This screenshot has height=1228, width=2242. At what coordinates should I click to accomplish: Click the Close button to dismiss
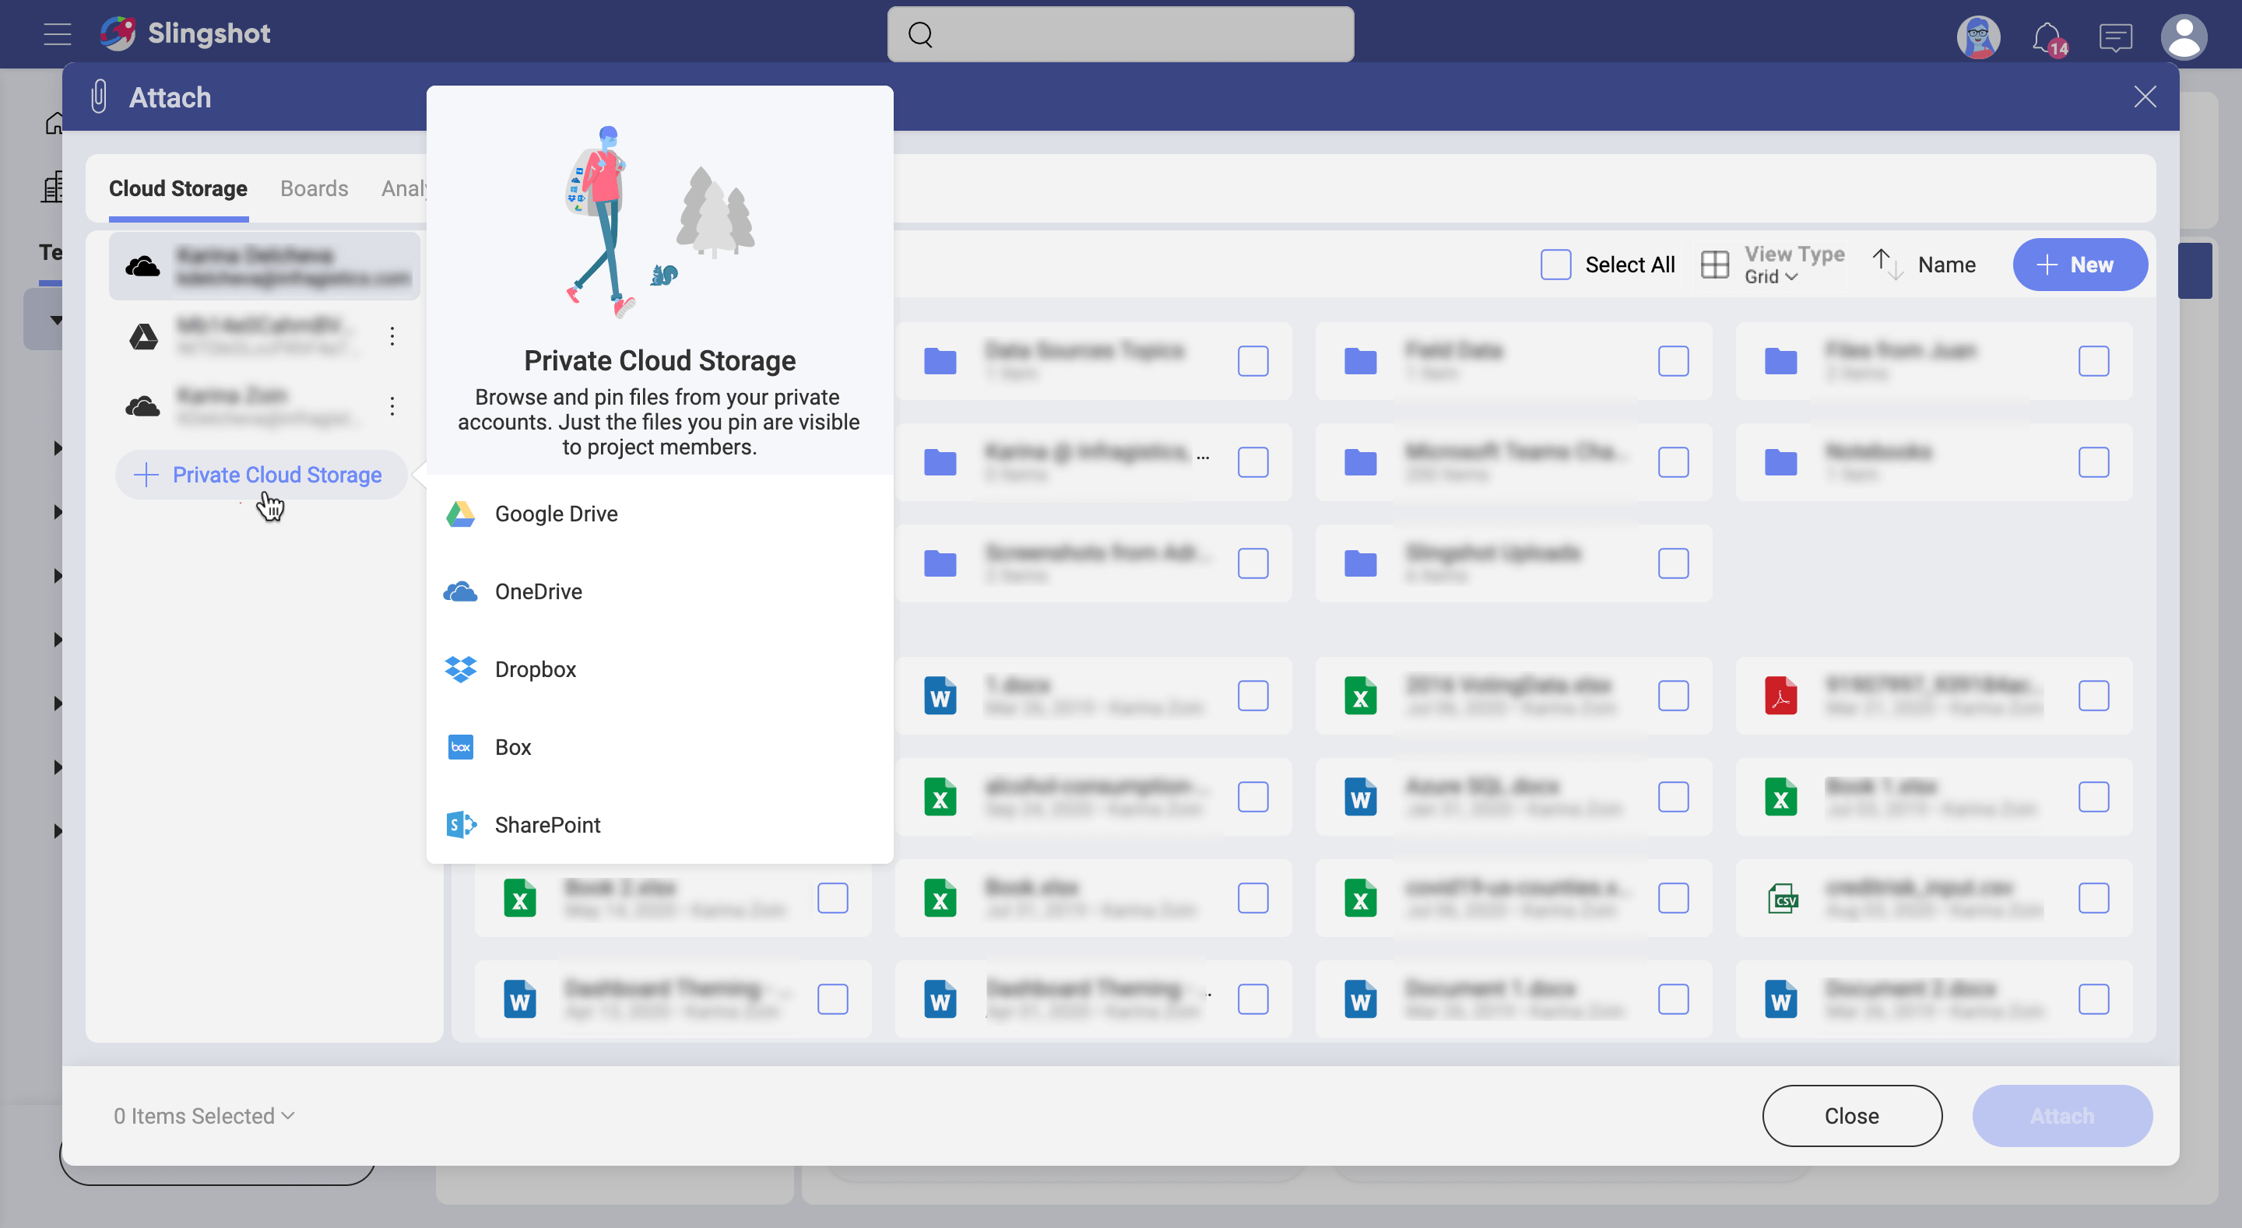click(1852, 1116)
